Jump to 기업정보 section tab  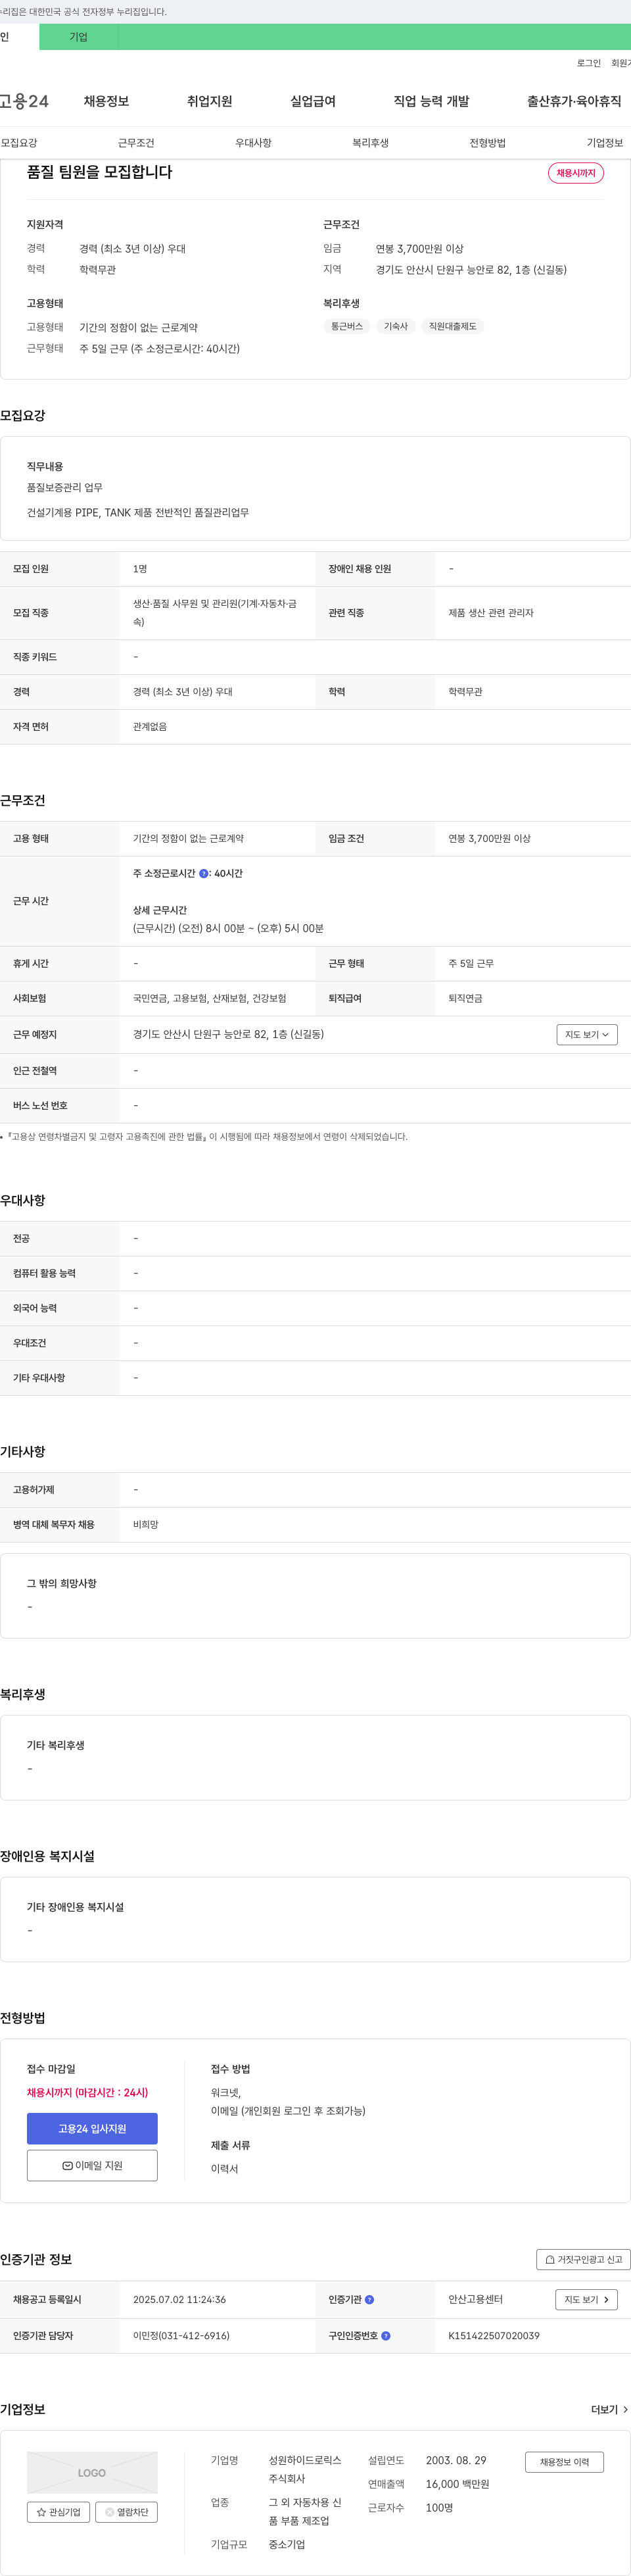(x=605, y=143)
